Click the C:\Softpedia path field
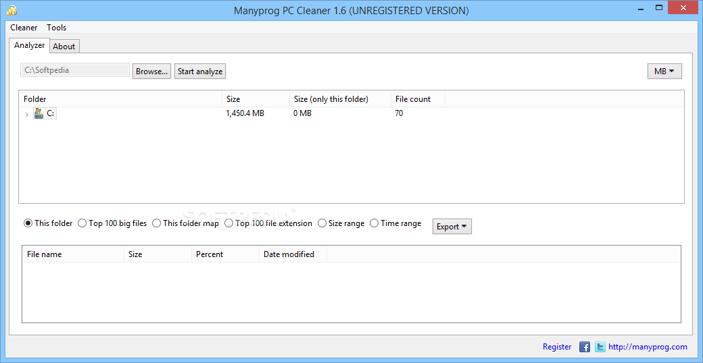The height and width of the screenshot is (363, 703). [75, 69]
